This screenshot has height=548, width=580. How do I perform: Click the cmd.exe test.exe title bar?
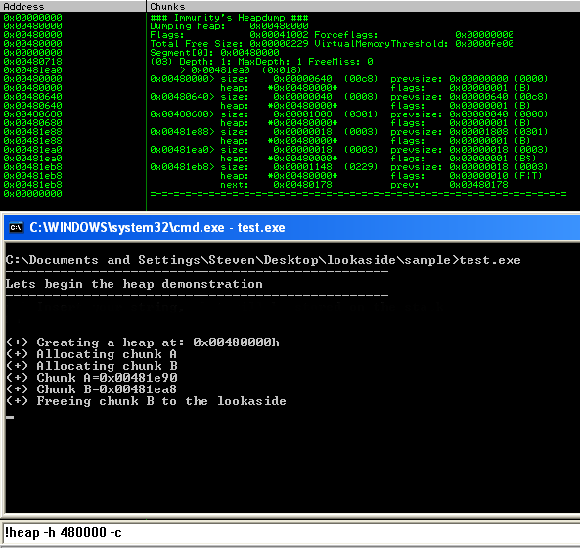tap(292, 227)
